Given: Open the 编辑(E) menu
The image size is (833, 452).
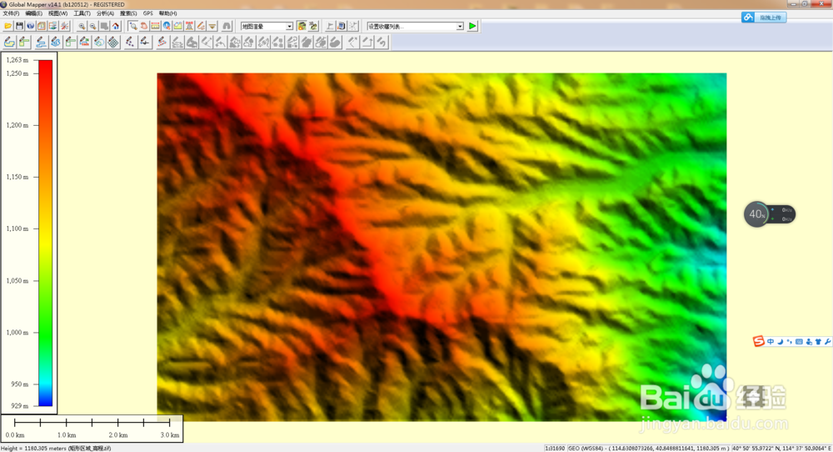Looking at the screenshot, I should click(33, 13).
